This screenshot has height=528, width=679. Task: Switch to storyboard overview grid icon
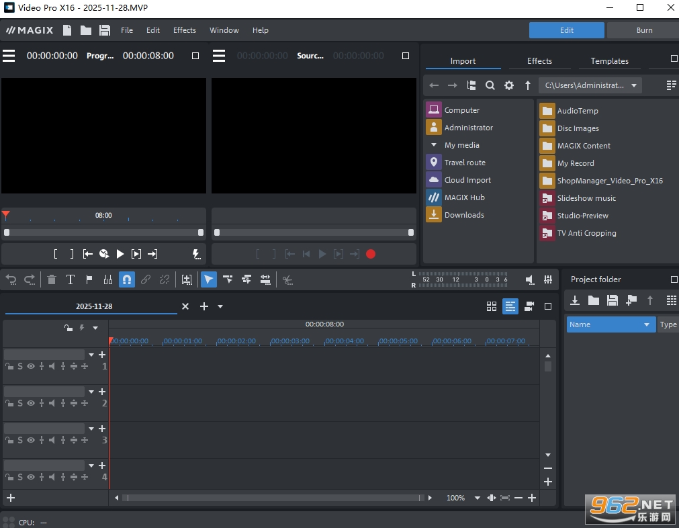pos(492,307)
